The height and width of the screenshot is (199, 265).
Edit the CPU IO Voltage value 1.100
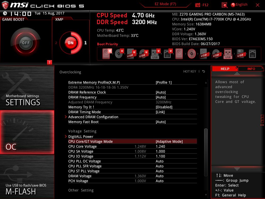pyautogui.click(x=160, y=156)
